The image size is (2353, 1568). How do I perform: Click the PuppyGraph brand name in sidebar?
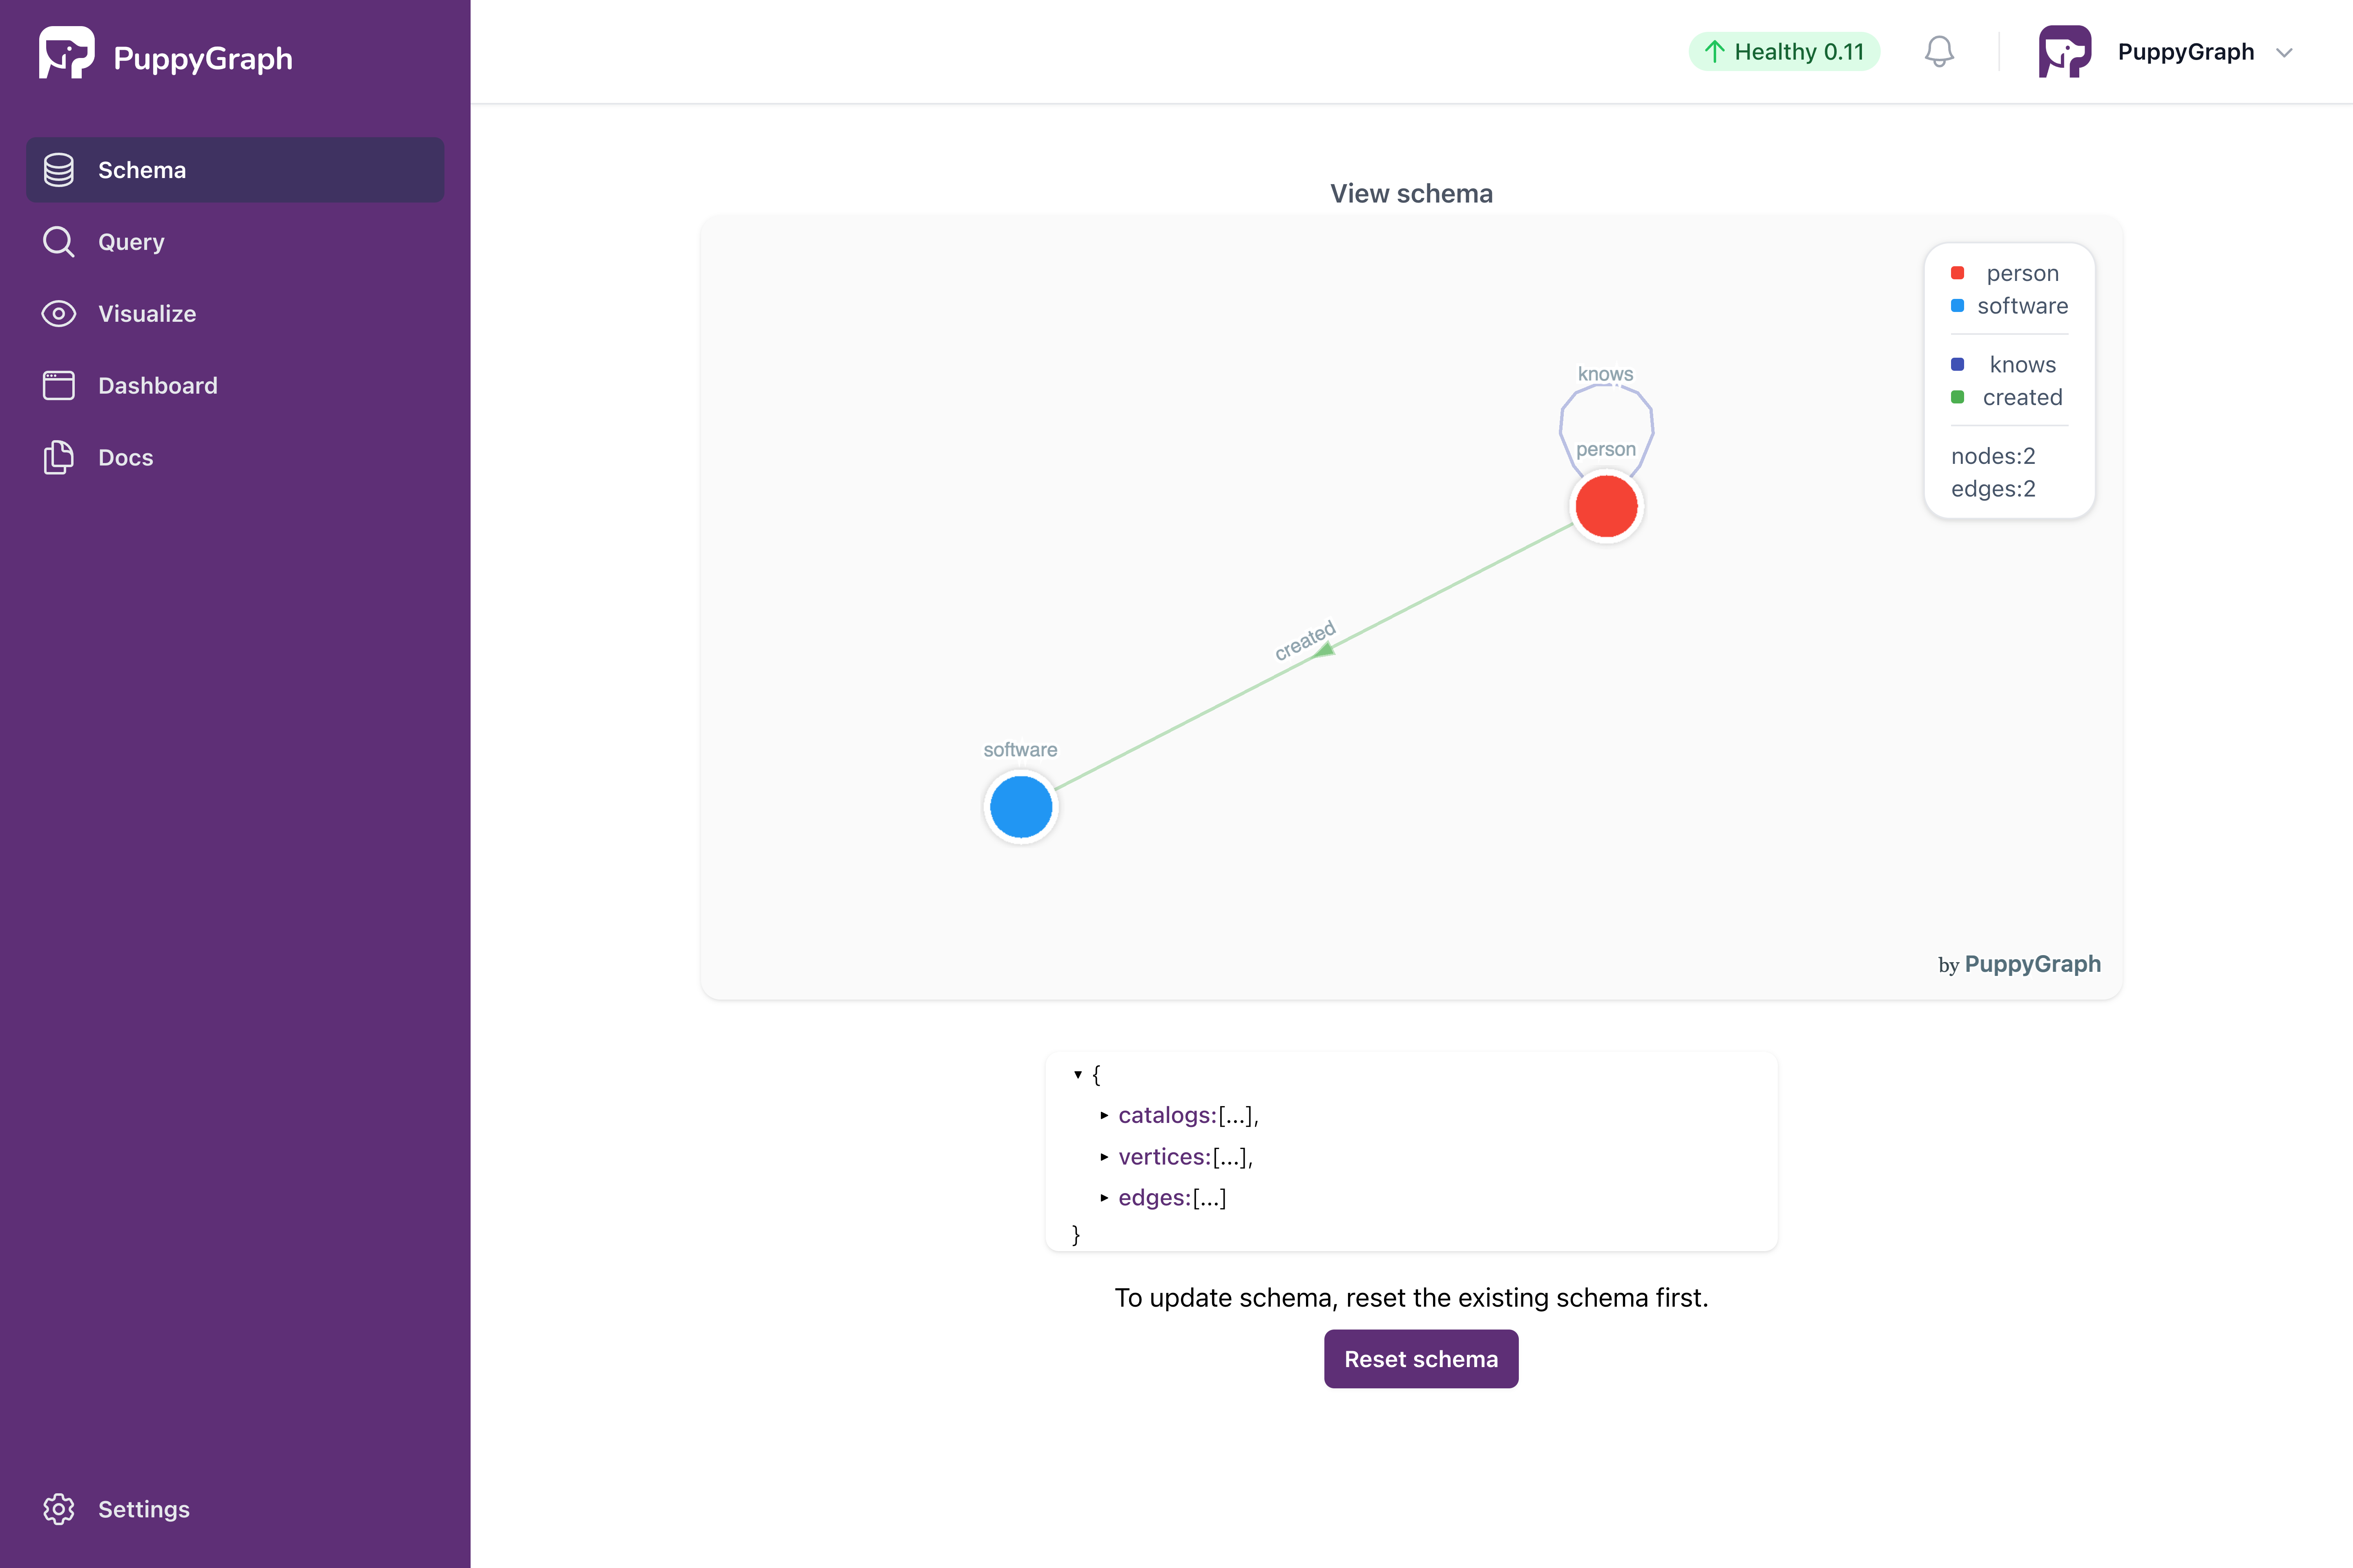point(203,58)
